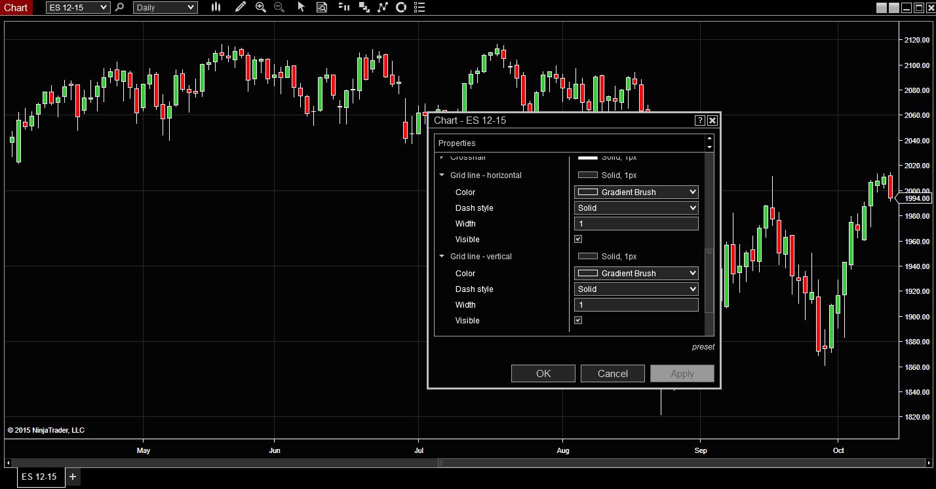Click the Grid line - vertical label
The image size is (936, 489).
click(x=481, y=257)
